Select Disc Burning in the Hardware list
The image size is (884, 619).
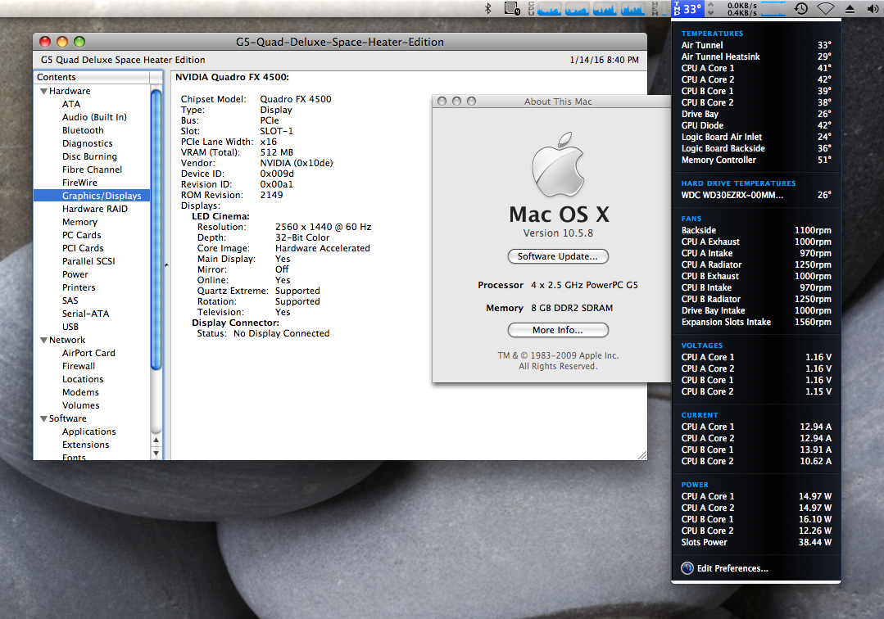[89, 156]
